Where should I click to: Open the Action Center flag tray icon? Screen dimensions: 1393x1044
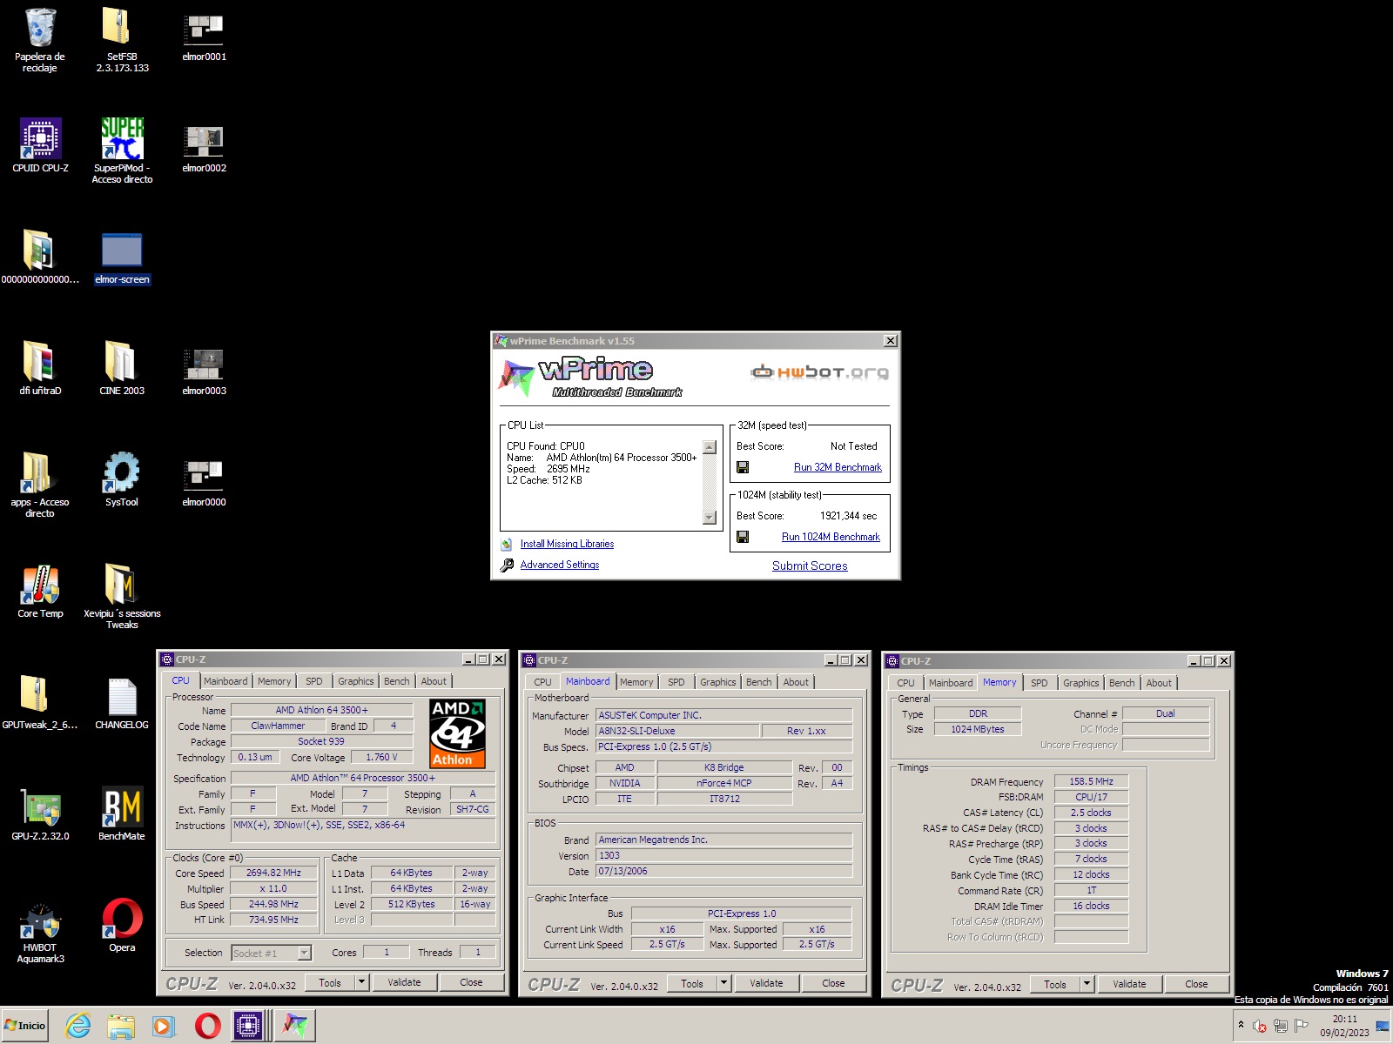[1302, 1026]
